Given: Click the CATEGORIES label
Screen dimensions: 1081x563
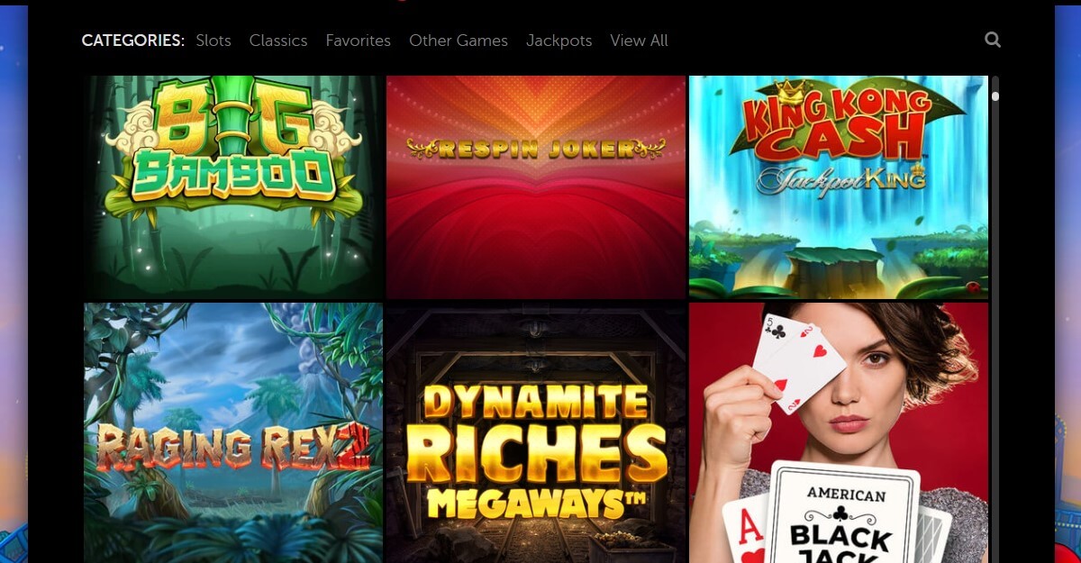Looking at the screenshot, I should click(133, 41).
